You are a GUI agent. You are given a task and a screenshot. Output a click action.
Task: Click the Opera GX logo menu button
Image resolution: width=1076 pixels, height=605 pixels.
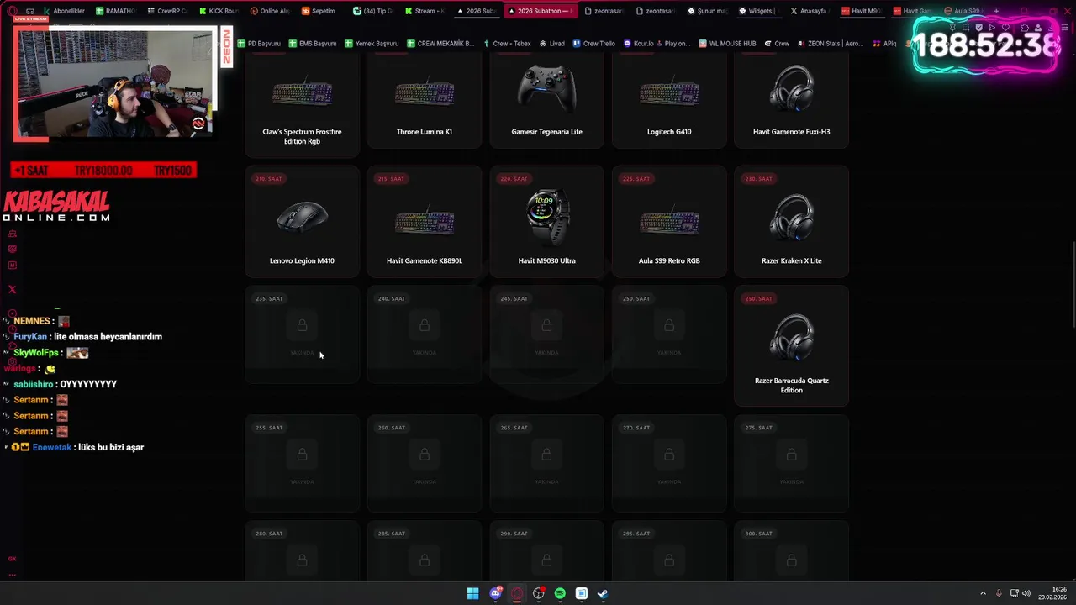pyautogui.click(x=12, y=11)
